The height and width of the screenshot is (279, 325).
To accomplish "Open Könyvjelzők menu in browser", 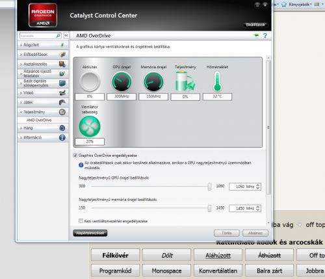I will point(300,5).
